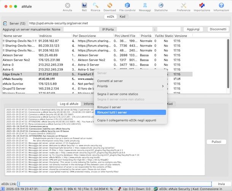Click the server.met URL field

(x=129, y=23)
